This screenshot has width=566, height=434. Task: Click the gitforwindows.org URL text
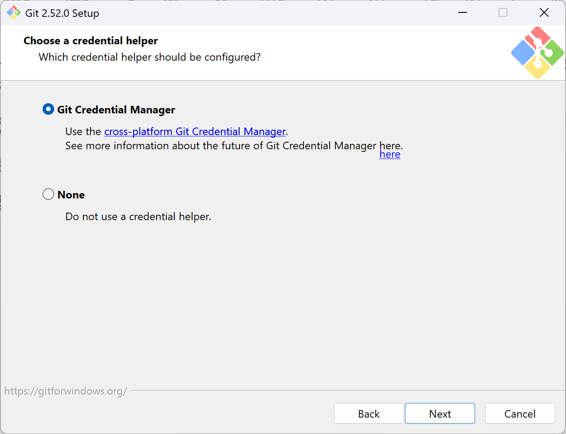(66, 391)
